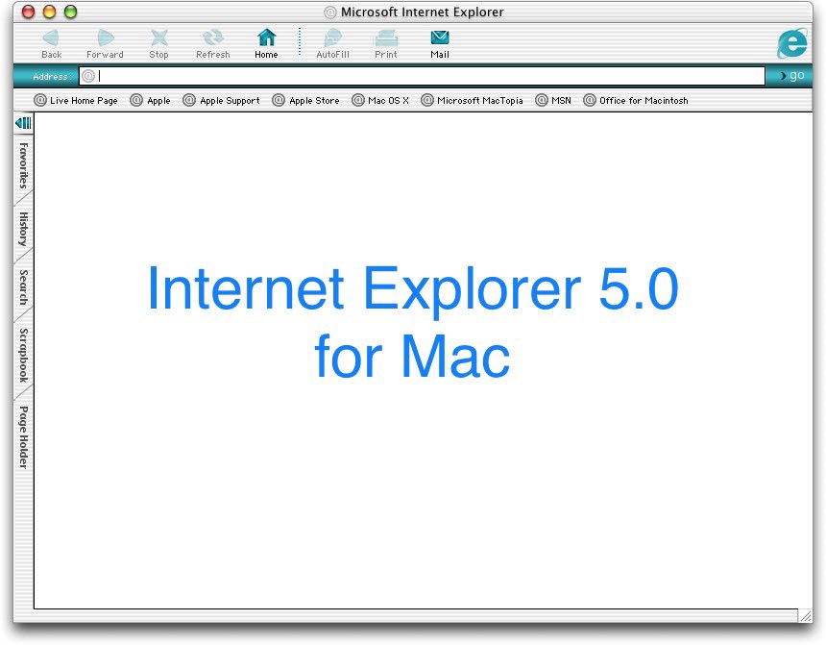
Task: Open the Favorites sidebar tab
Action: click(x=23, y=165)
